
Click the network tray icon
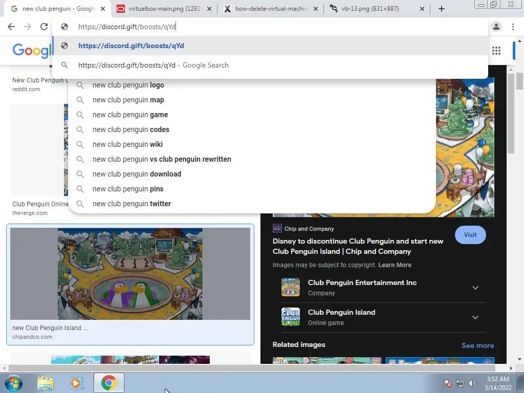pyautogui.click(x=460, y=383)
